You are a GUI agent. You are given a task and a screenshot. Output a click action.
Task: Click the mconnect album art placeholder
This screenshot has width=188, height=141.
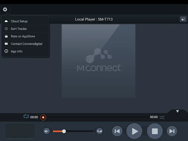tap(98, 61)
